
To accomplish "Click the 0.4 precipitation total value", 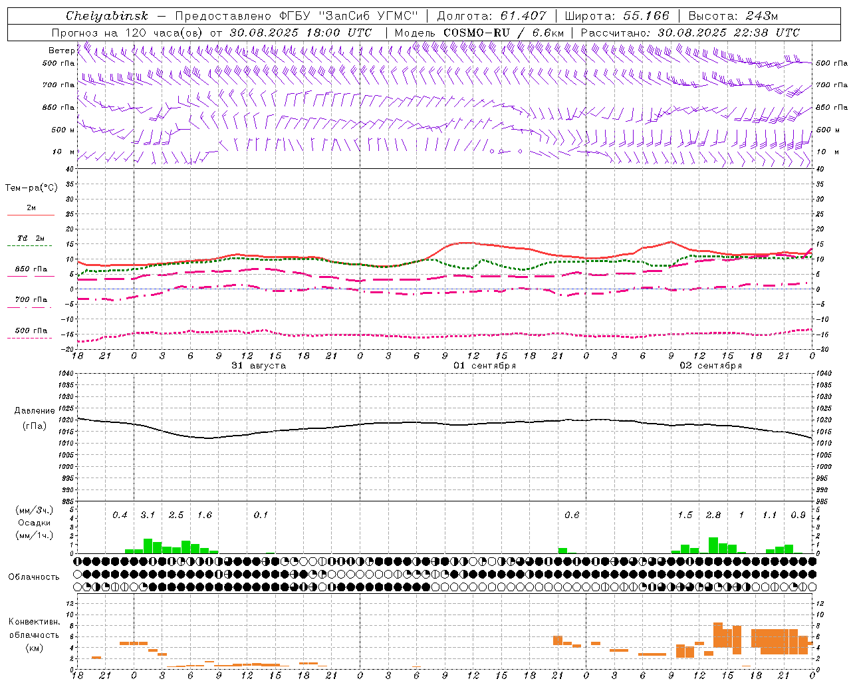I will [x=120, y=515].
